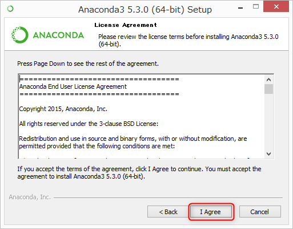Image resolution: width=293 pixels, height=229 pixels.
Task: Click the license scrollbar up arrow
Action: [x=268, y=80]
